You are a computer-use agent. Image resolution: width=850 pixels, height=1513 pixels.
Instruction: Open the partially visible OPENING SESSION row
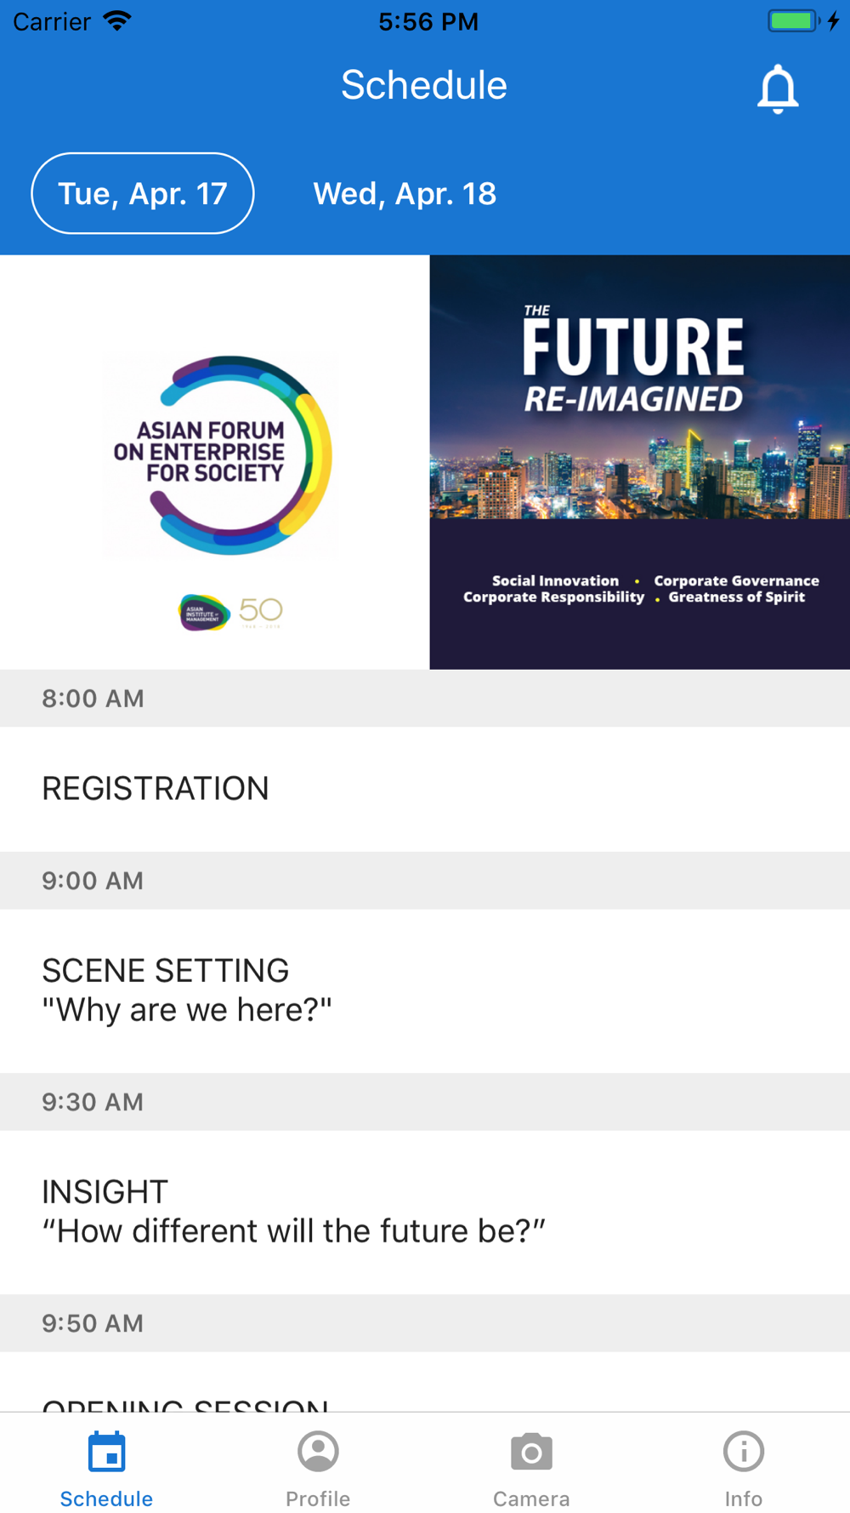(x=425, y=1382)
